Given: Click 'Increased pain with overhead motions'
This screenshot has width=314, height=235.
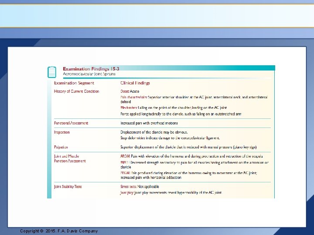Looking at the screenshot, I should tap(149, 123).
